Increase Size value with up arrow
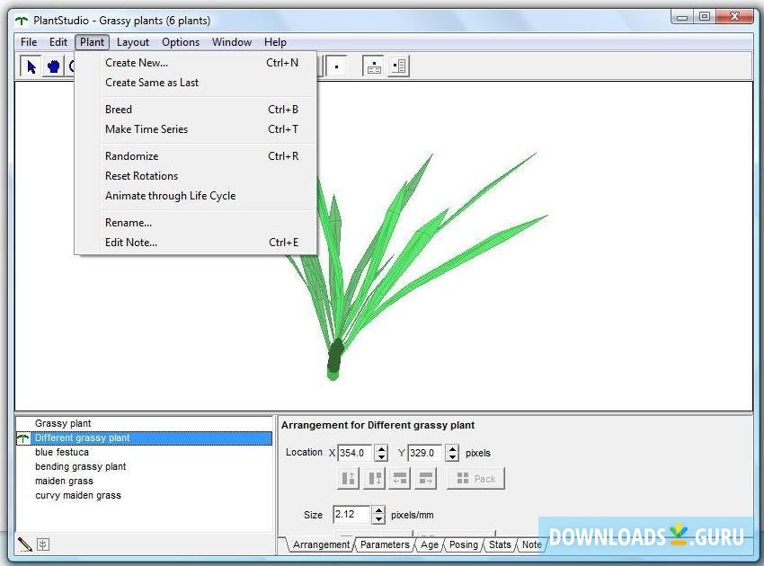 (x=378, y=510)
